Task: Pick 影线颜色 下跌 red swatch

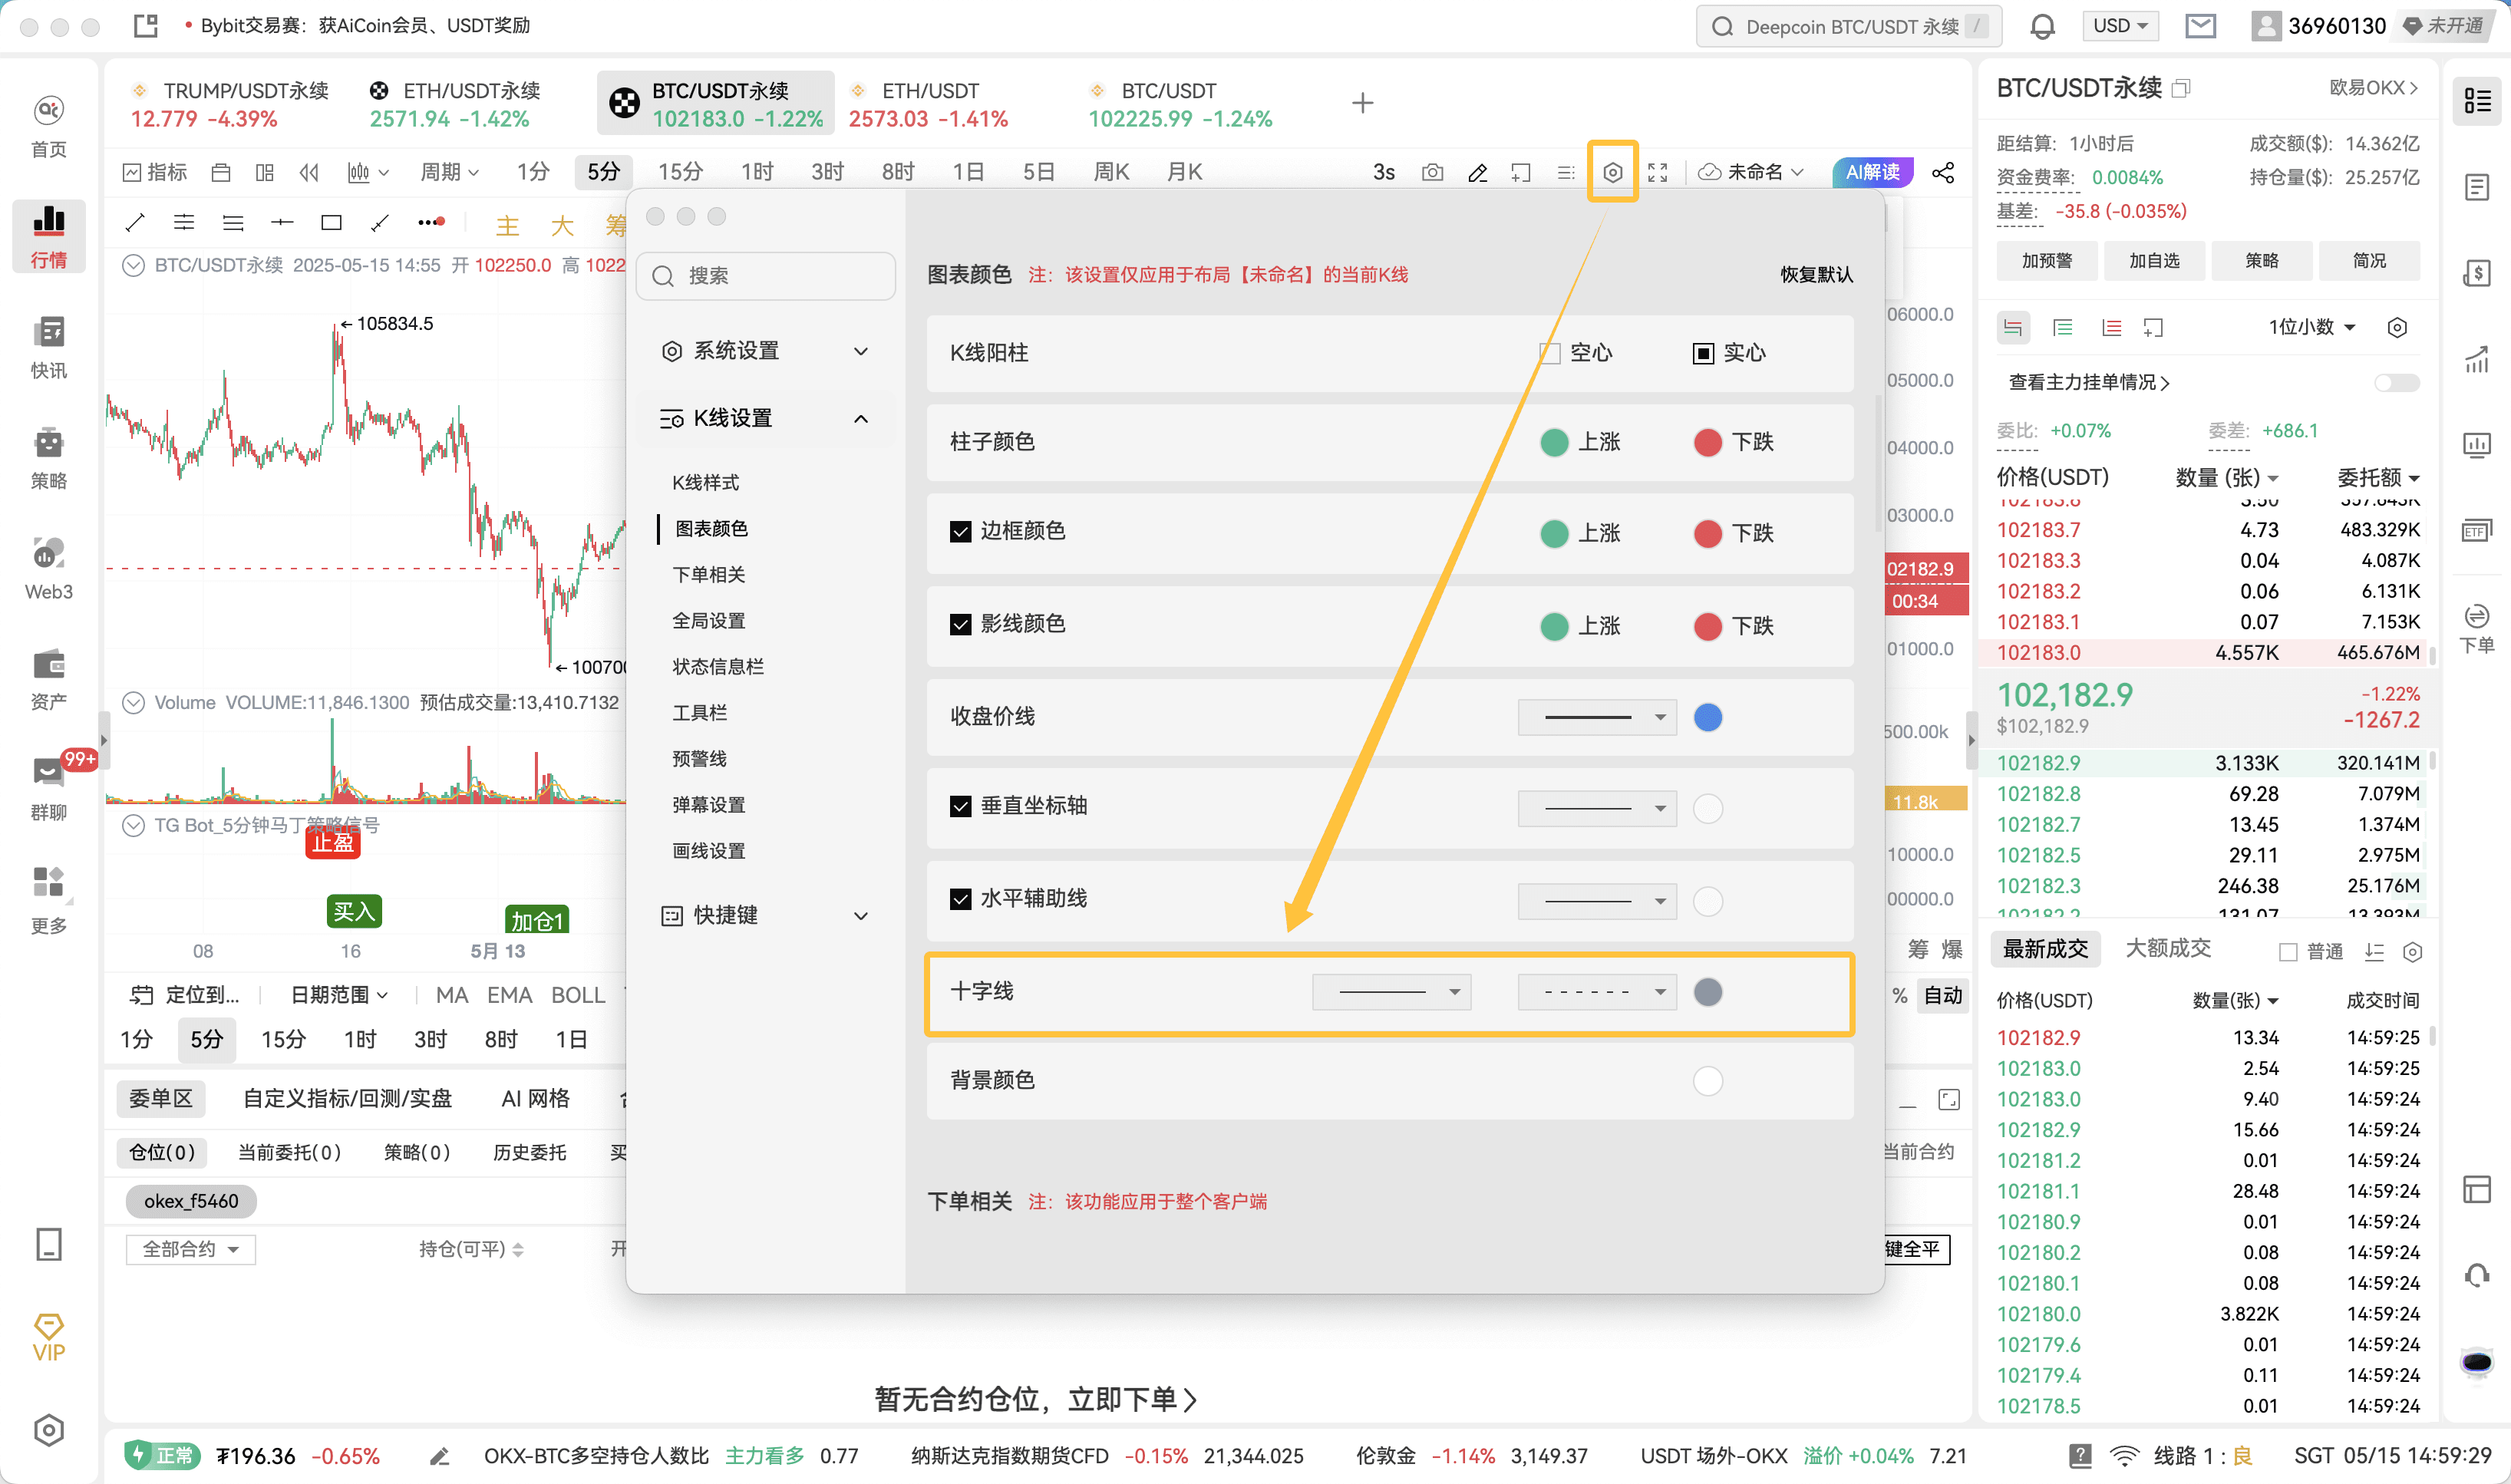Action: pos(1707,626)
